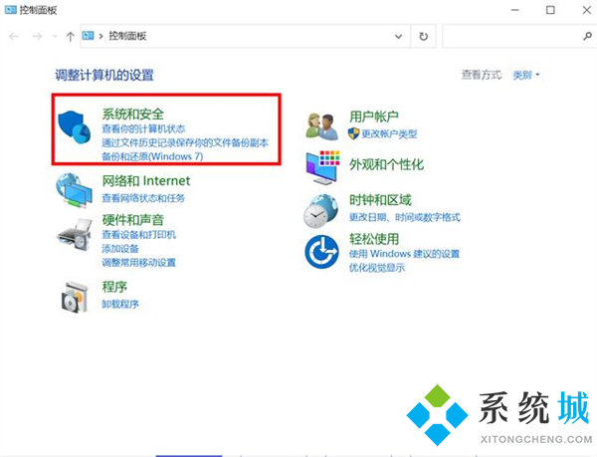
Task: Open the 轻松使用 heading link
Action: (374, 239)
